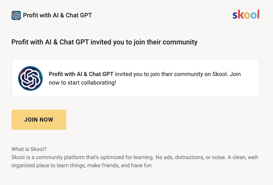Image resolution: width=273 pixels, height=185 pixels.
Task: Click the empty area of the invitation card
Action: click(x=193, y=90)
